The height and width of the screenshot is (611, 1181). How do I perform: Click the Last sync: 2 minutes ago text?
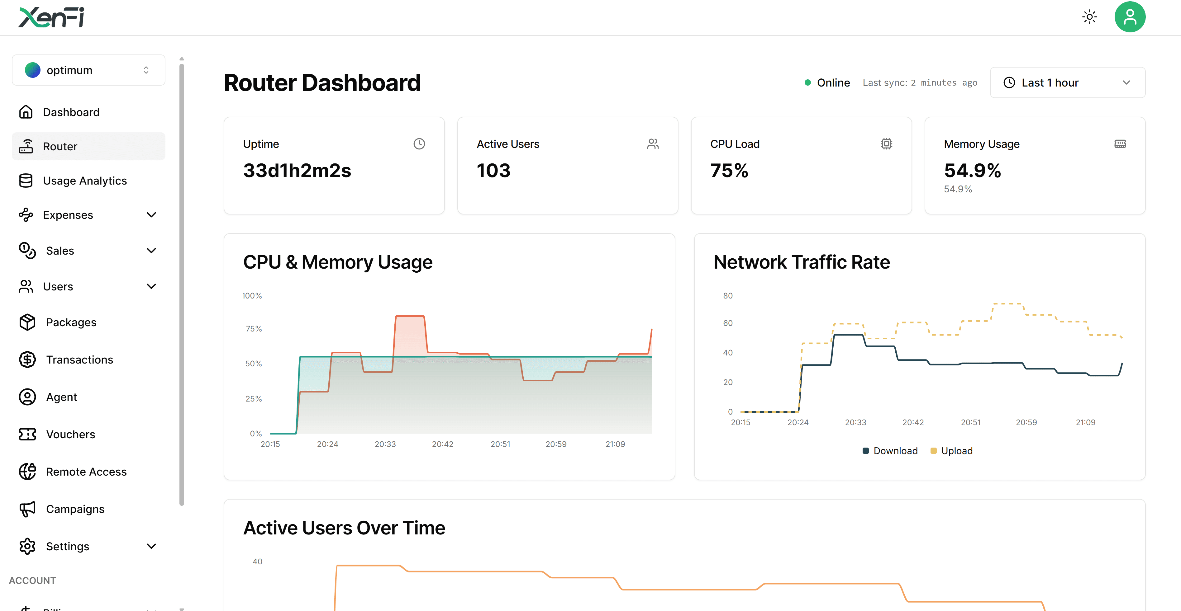pyautogui.click(x=920, y=83)
